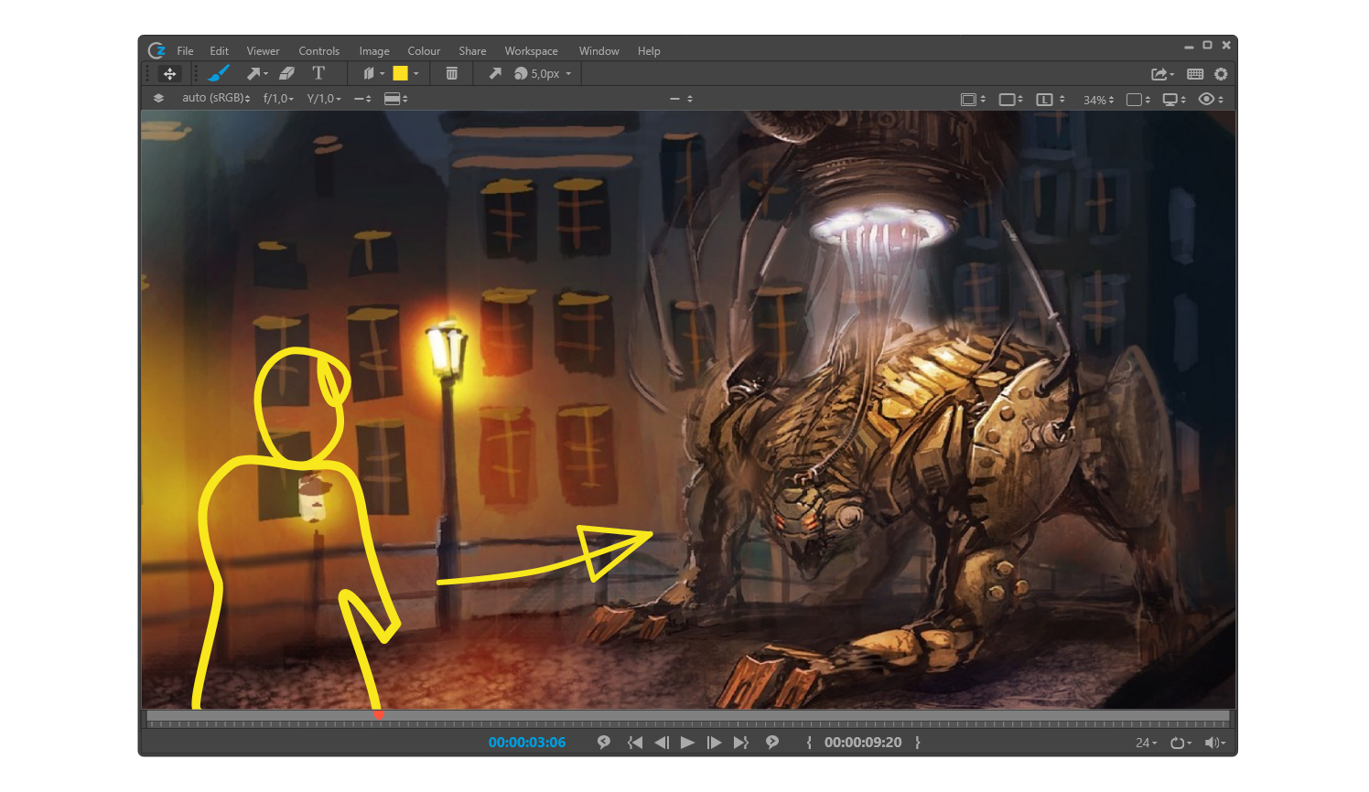
Task: Go to the last frame
Action: (741, 743)
